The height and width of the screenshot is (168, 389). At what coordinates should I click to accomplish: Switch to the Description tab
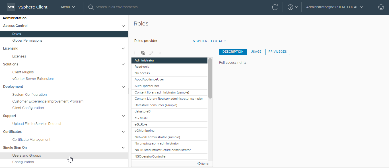coord(233,52)
